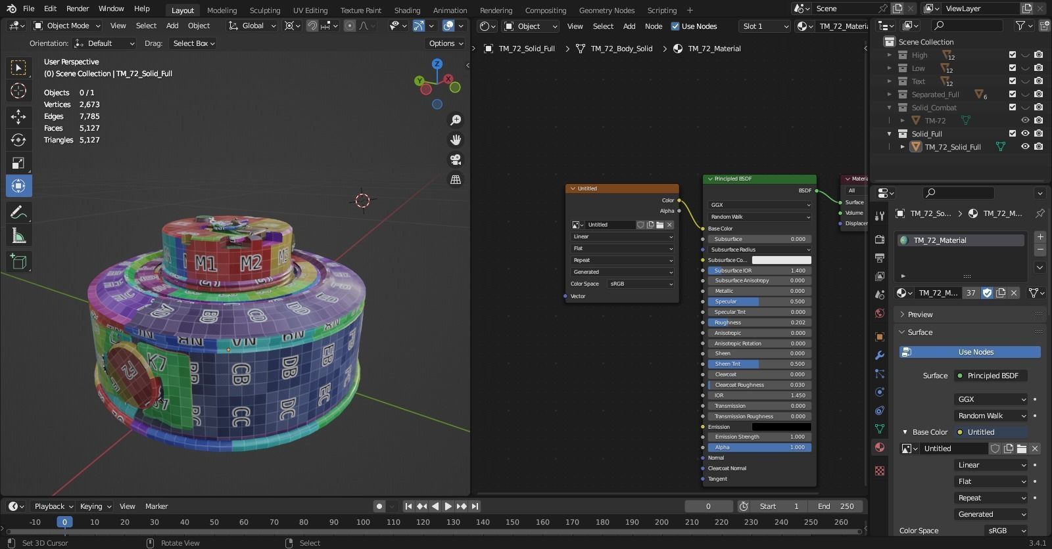This screenshot has height=549, width=1052.
Task: Open the Render properties tab
Action: coord(880,239)
